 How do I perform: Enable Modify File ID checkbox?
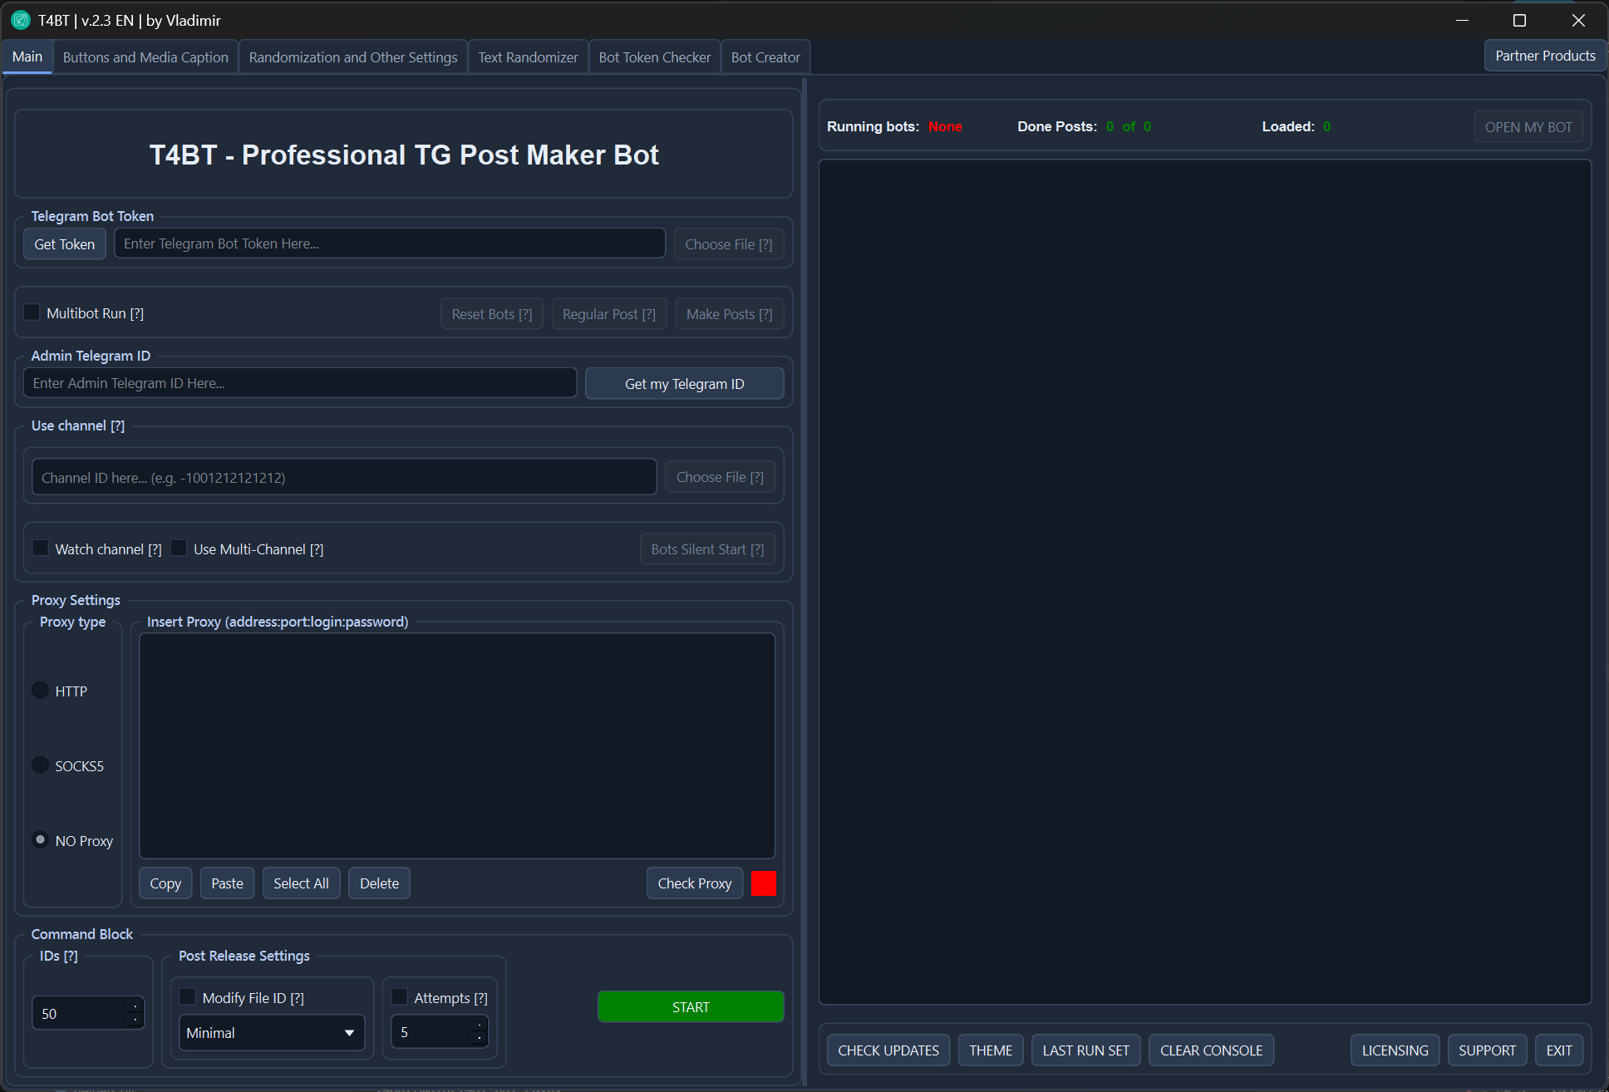189,997
